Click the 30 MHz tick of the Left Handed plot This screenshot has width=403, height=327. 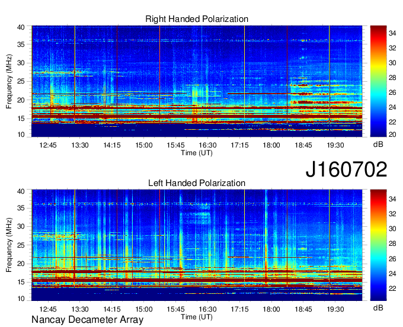tap(21, 226)
